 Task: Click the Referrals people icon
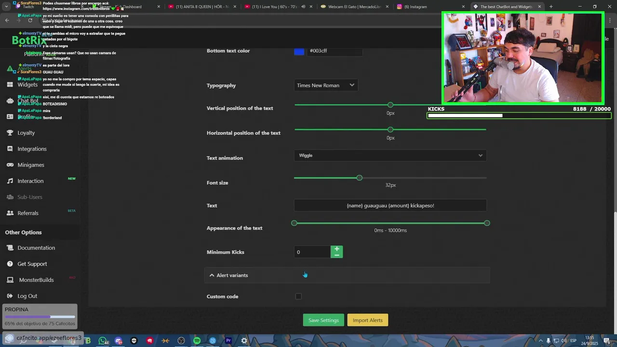pyautogui.click(x=10, y=213)
